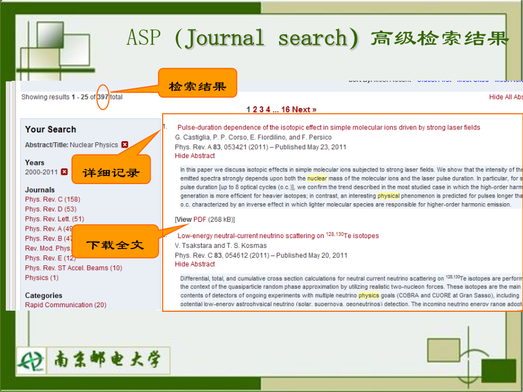Filter by journal Phys. Rev. B

tap(48, 238)
